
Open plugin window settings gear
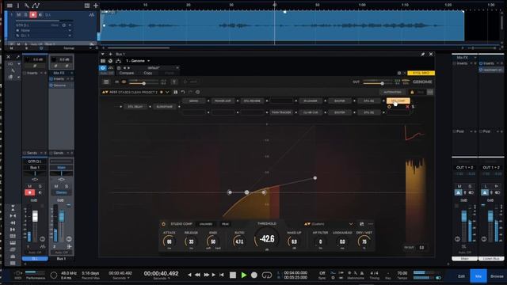pos(399,73)
